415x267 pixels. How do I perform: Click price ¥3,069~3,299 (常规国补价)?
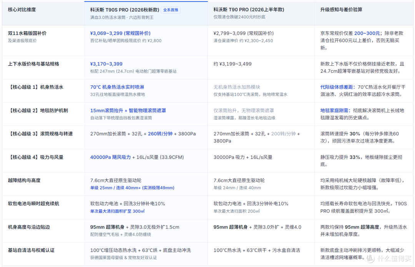(x=120, y=33)
